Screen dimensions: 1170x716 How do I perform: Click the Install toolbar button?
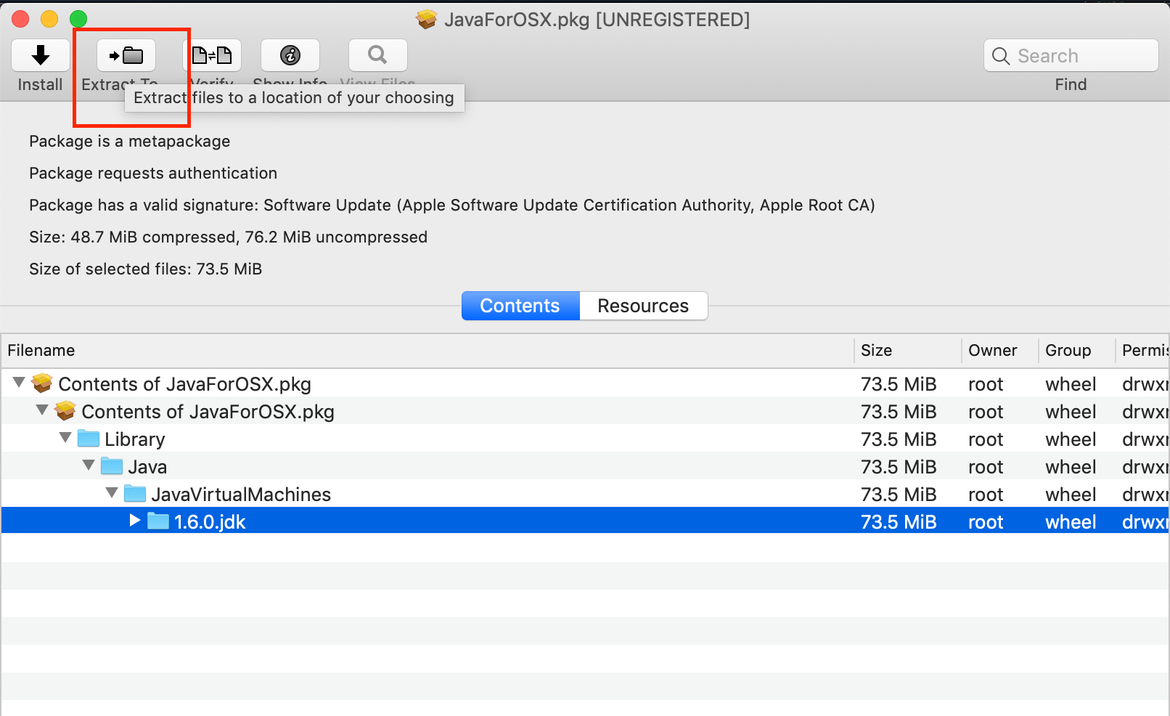[41, 55]
